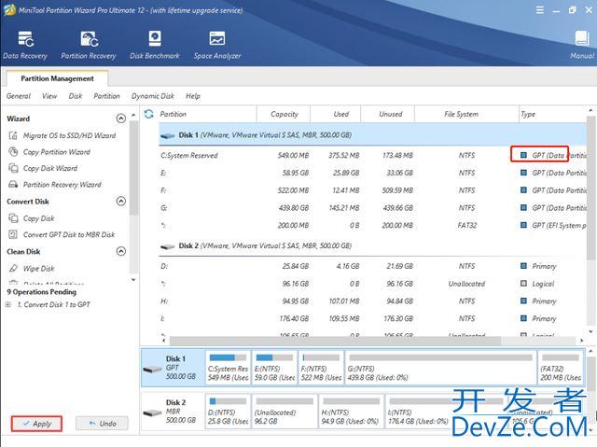Viewport: 597px width, 447px height.
Task: Open the Space Analyzer tool
Action: (x=217, y=46)
